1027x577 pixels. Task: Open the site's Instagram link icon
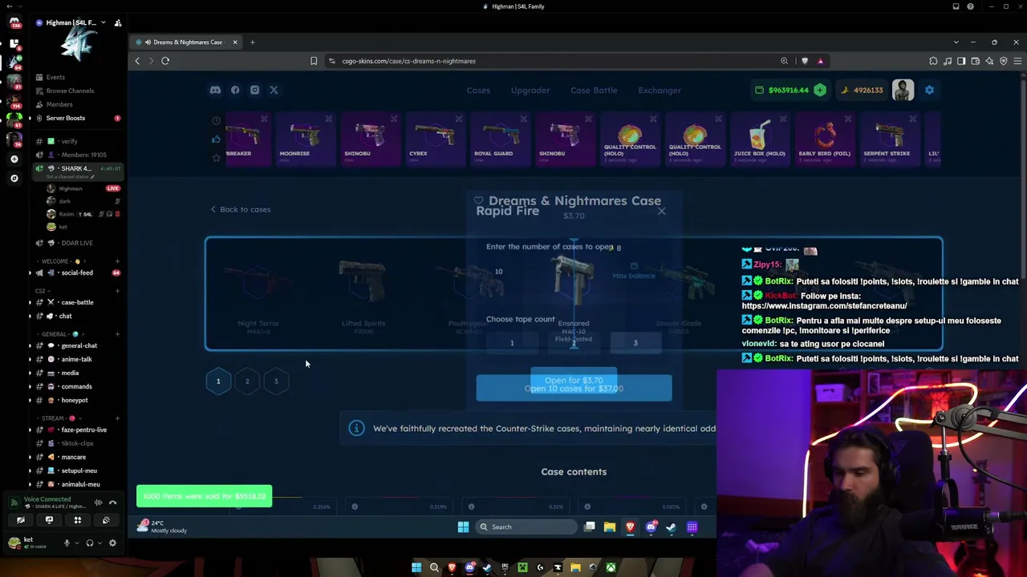tap(254, 91)
